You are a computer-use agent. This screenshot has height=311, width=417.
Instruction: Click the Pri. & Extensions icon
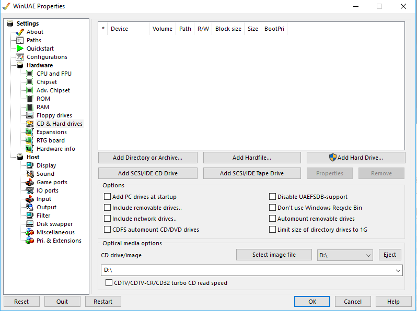pos(30,241)
